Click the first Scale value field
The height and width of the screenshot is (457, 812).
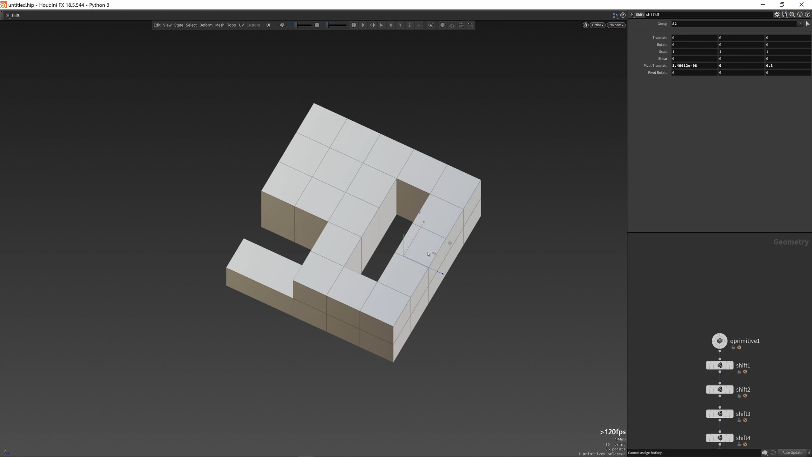(694, 52)
